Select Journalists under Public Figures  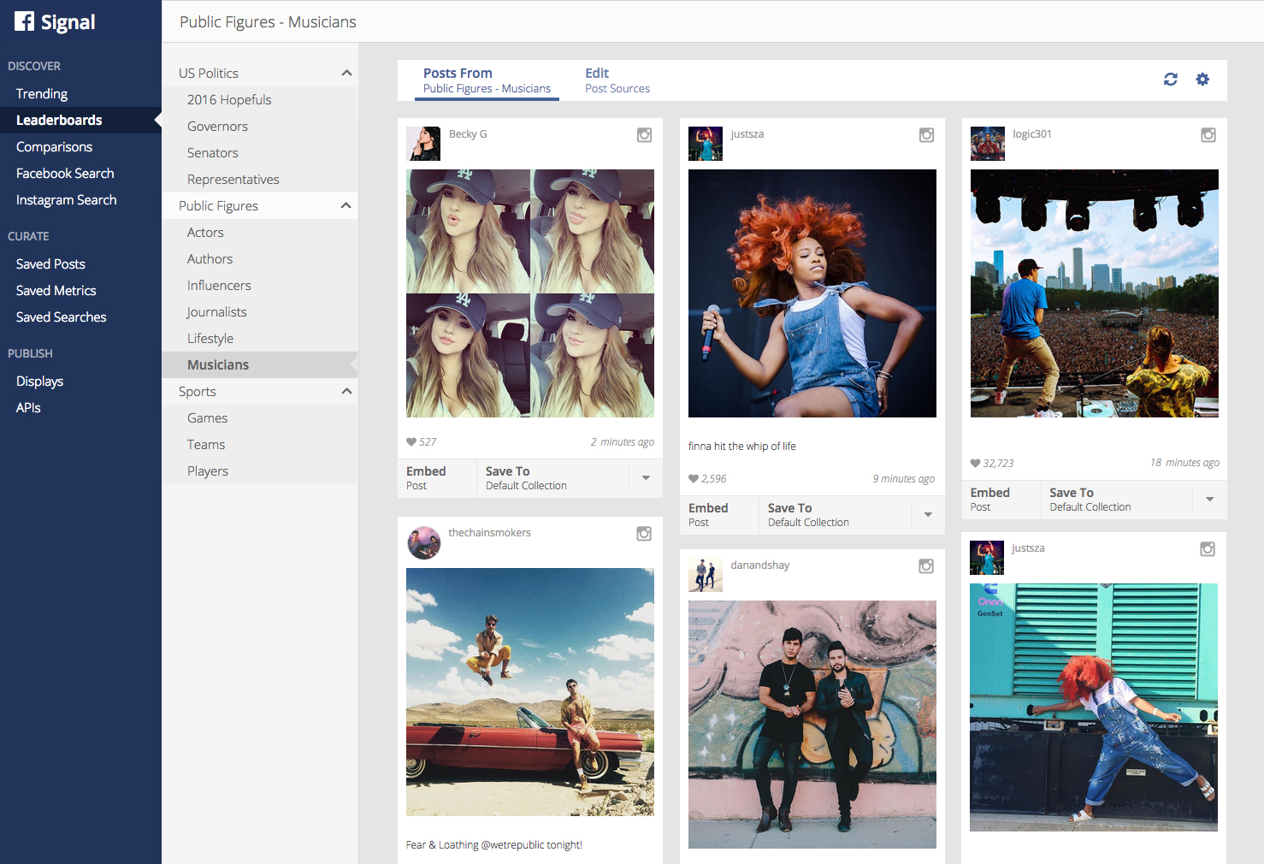tap(217, 312)
